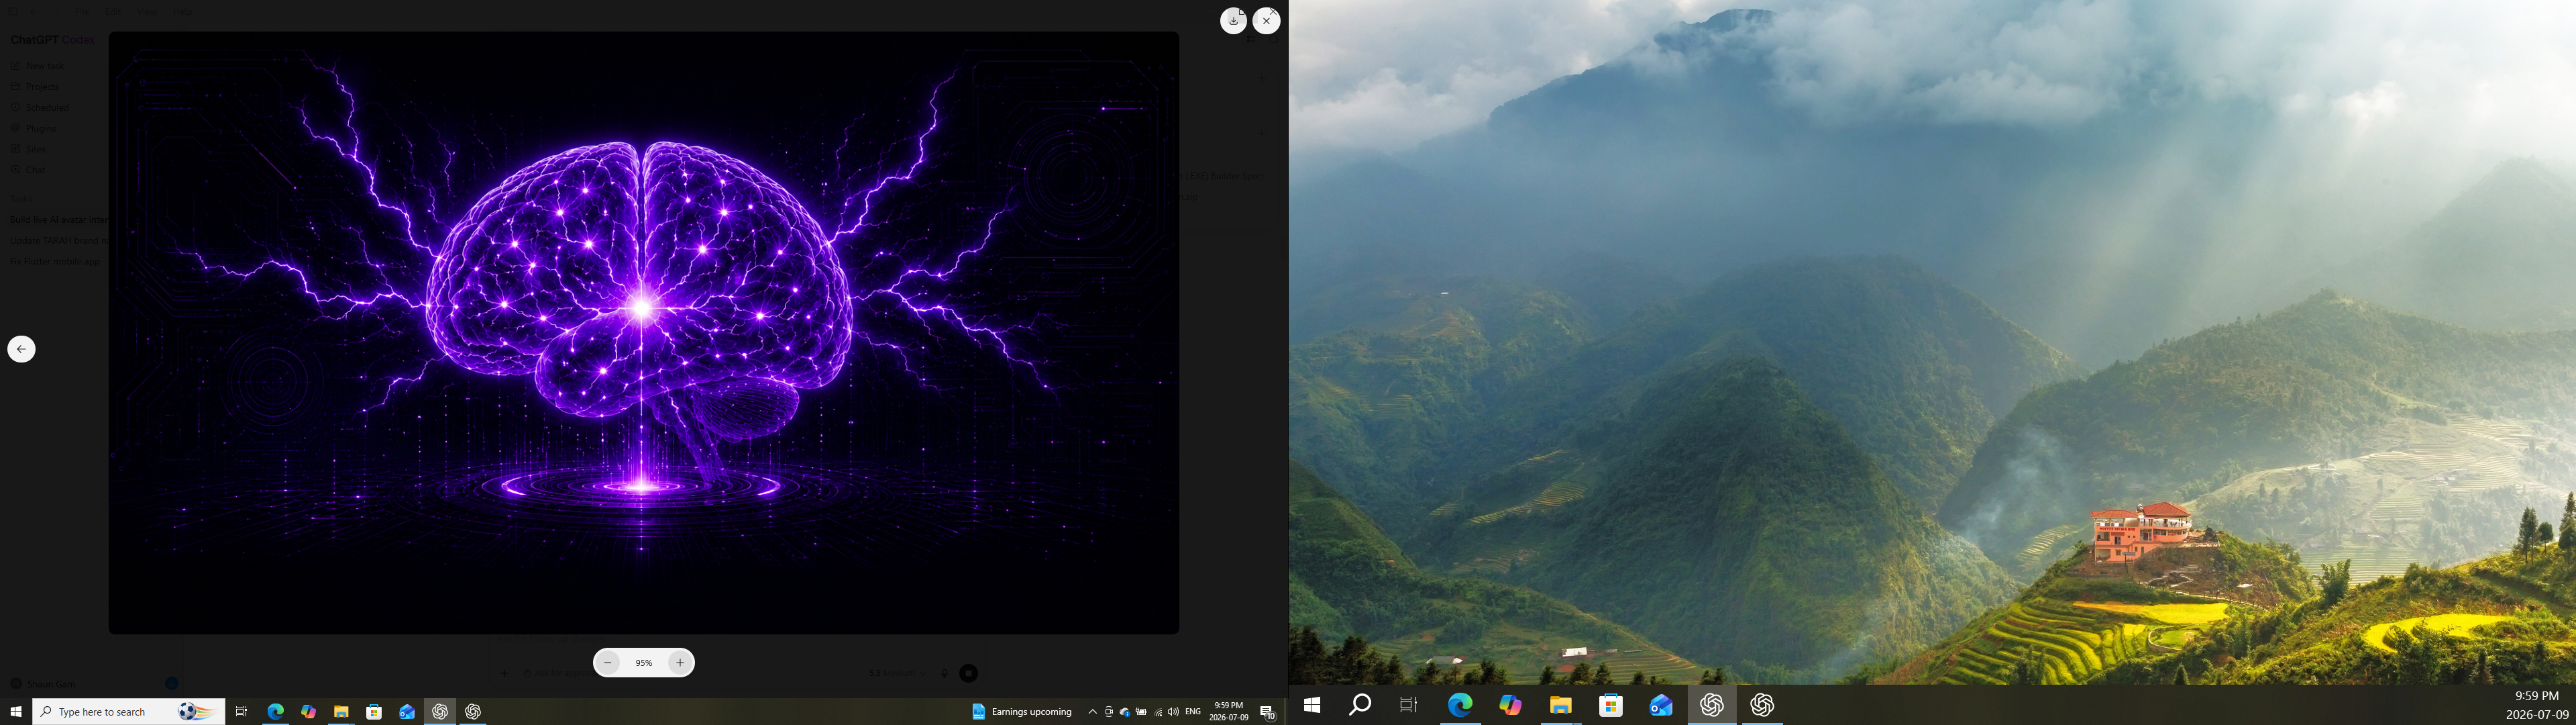Image resolution: width=2576 pixels, height=725 pixels.
Task: Select the highlighted ChatGPT icon on the left monitor's taskbar
Action: pos(440,712)
